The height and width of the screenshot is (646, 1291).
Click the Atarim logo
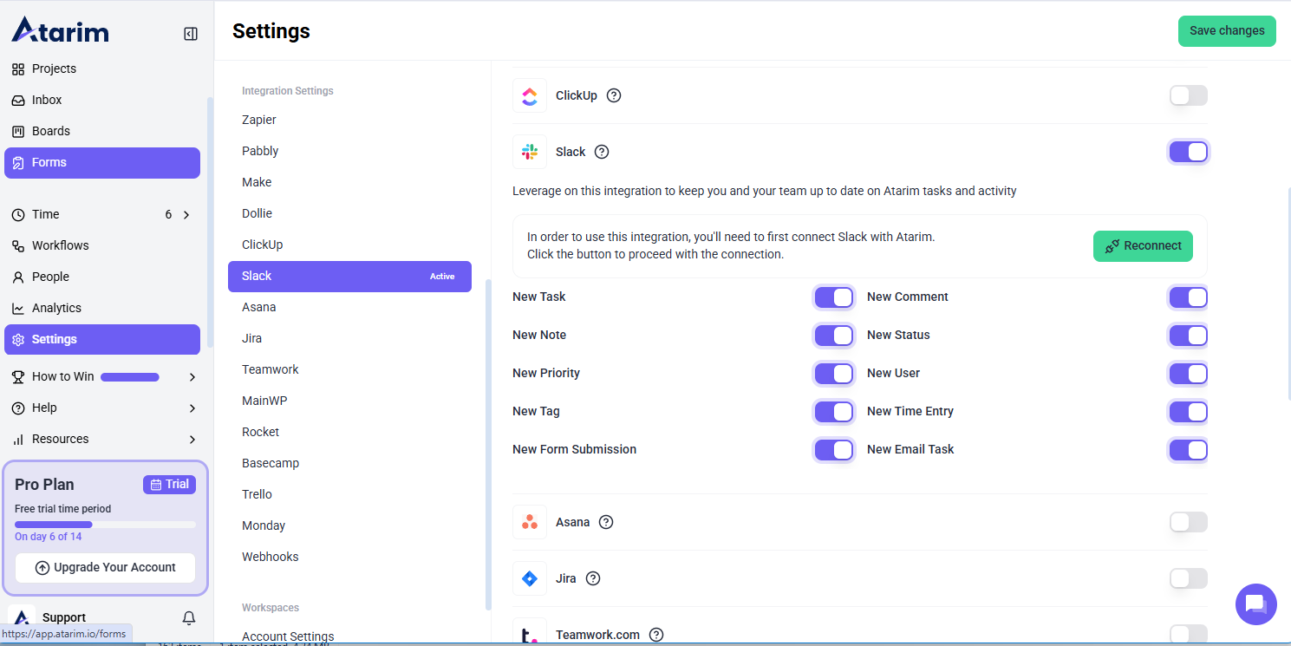[x=60, y=30]
